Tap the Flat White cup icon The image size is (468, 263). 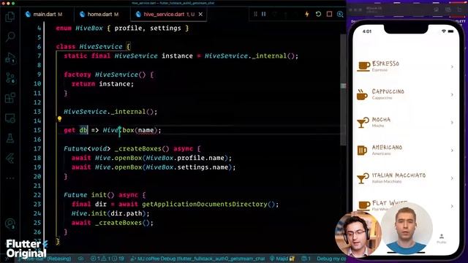(364, 205)
